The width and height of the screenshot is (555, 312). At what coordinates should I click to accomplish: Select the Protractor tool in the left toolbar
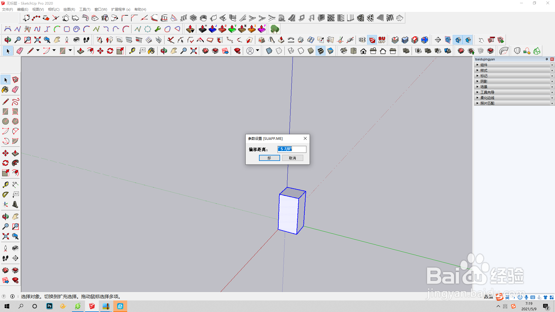click(5, 195)
